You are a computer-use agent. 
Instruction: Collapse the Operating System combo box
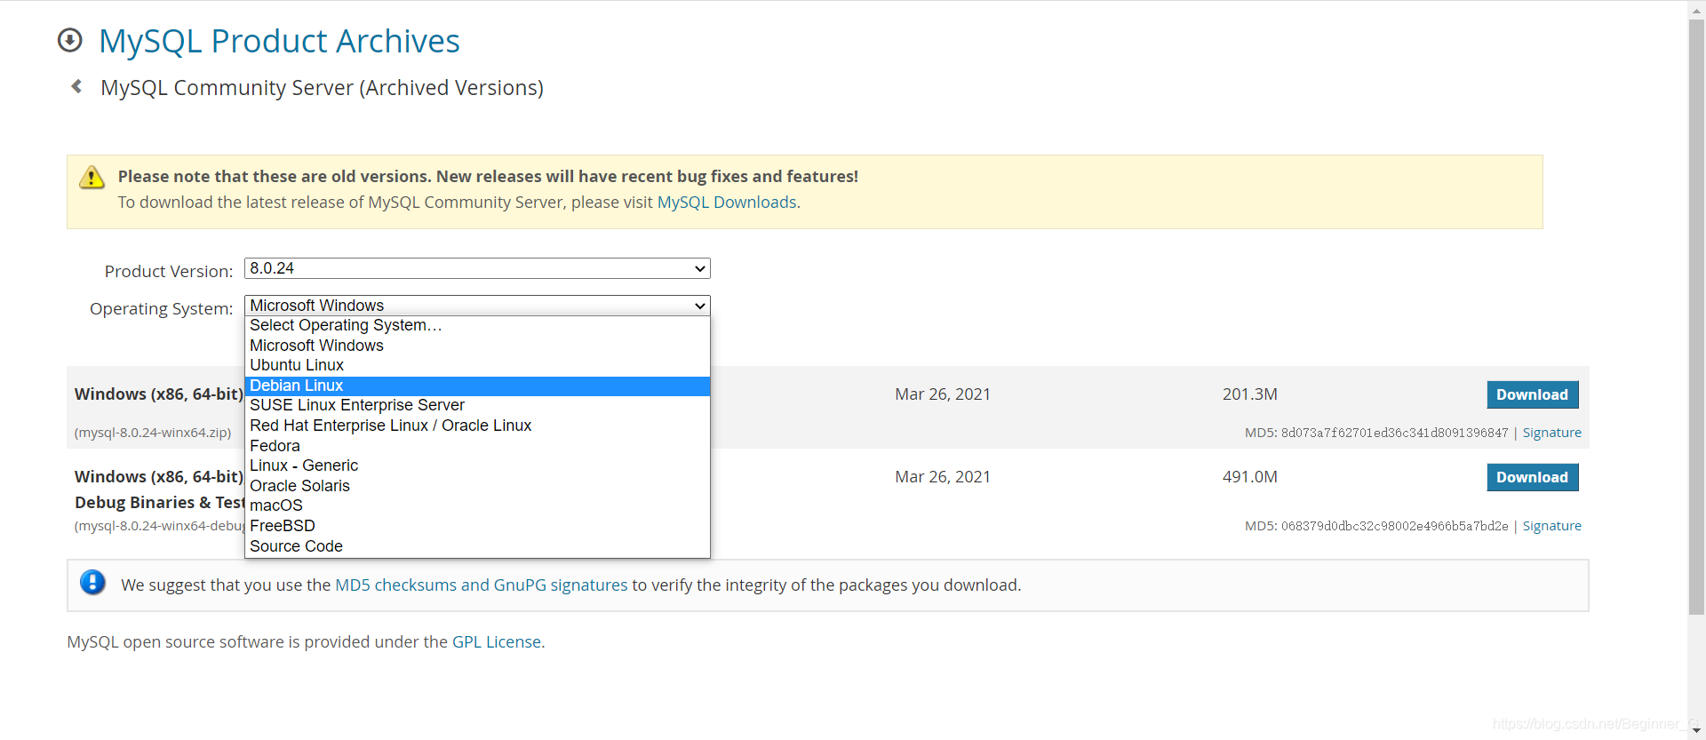coord(477,306)
